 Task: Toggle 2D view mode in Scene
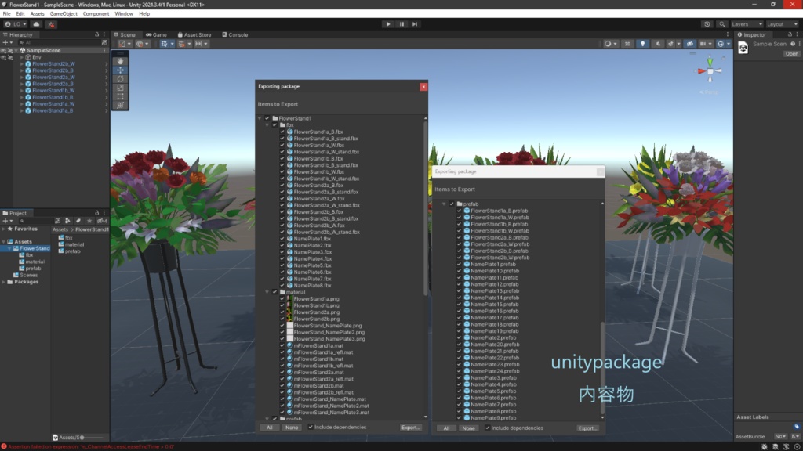[x=627, y=44]
